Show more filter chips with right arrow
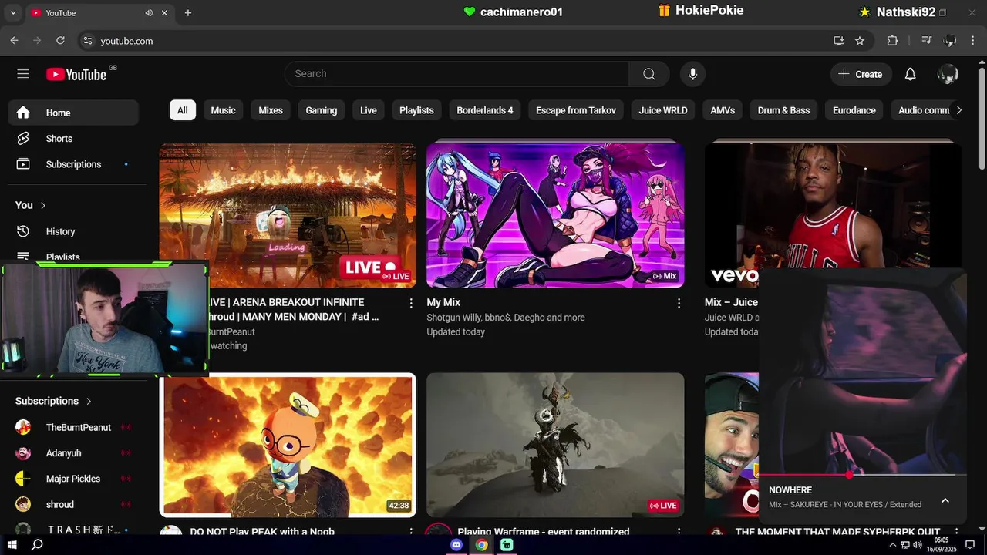This screenshot has width=987, height=555. pos(958,110)
